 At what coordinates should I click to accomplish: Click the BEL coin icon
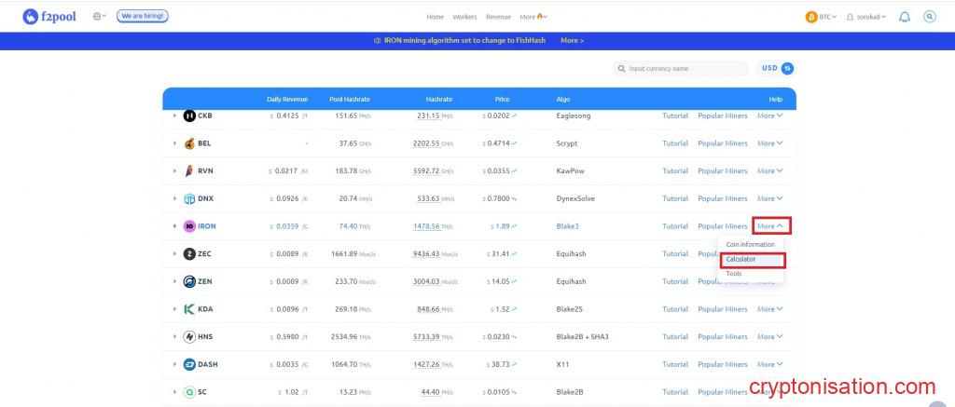(189, 143)
